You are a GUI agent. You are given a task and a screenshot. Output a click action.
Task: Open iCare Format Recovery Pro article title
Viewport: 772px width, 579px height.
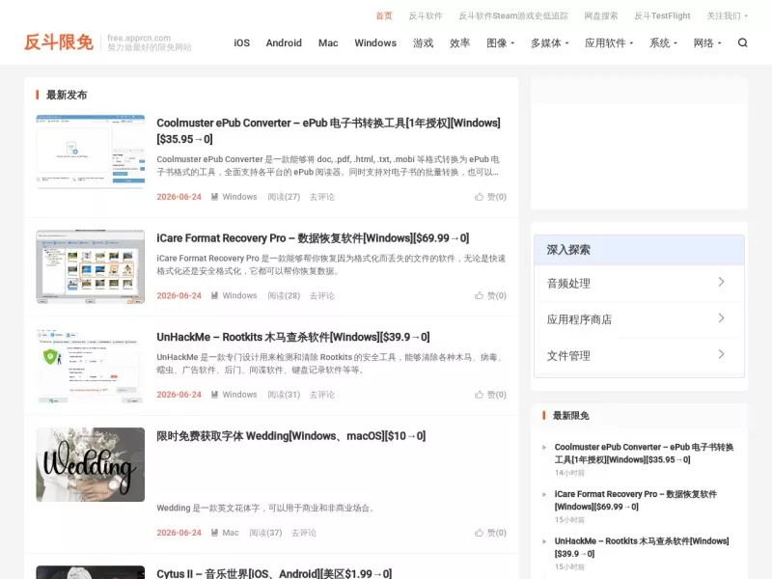[313, 238]
